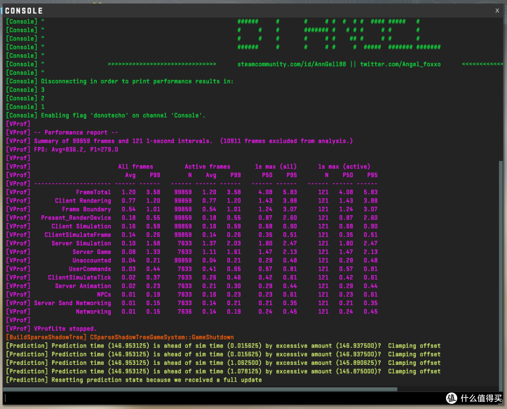Click the FrameTotal row label
507x409 pixels.
(93, 192)
